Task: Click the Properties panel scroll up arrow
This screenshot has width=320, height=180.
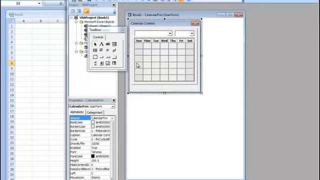Action: (112, 118)
